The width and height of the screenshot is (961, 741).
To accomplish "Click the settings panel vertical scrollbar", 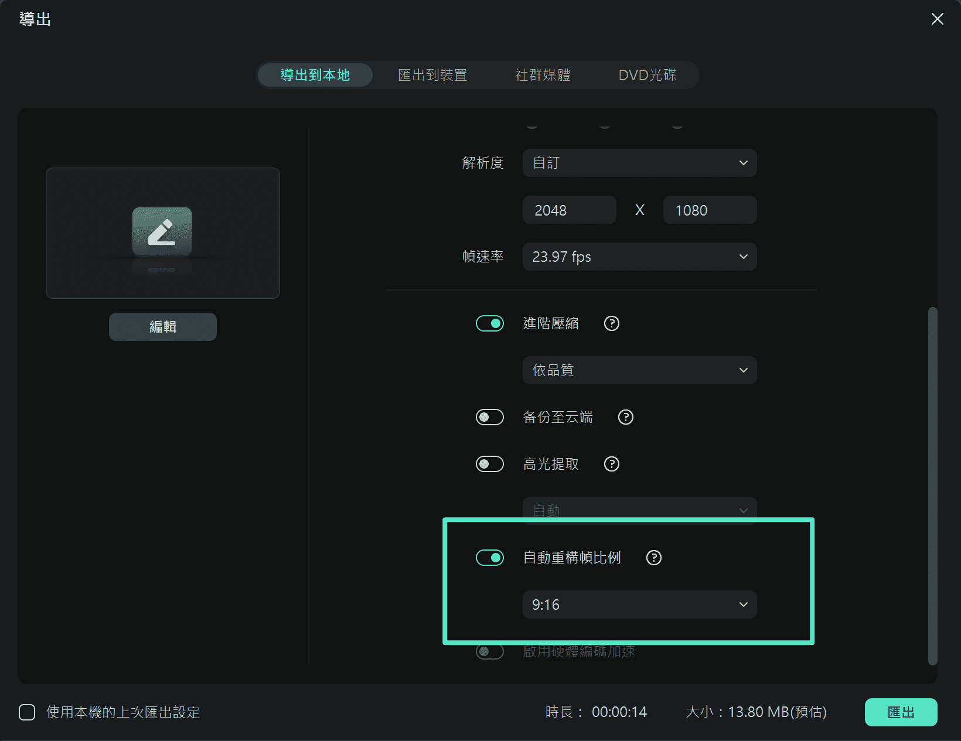I will 933,486.
